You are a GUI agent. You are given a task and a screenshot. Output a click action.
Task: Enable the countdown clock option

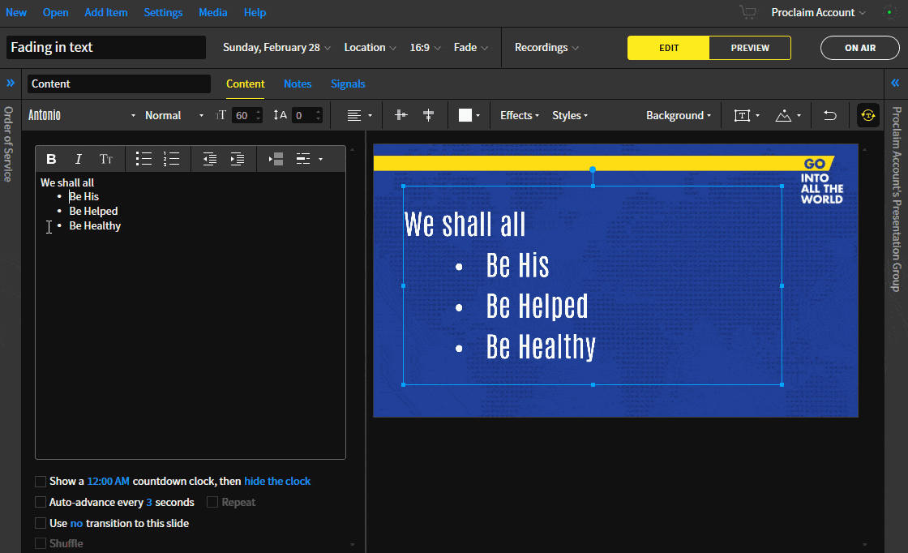(40, 481)
